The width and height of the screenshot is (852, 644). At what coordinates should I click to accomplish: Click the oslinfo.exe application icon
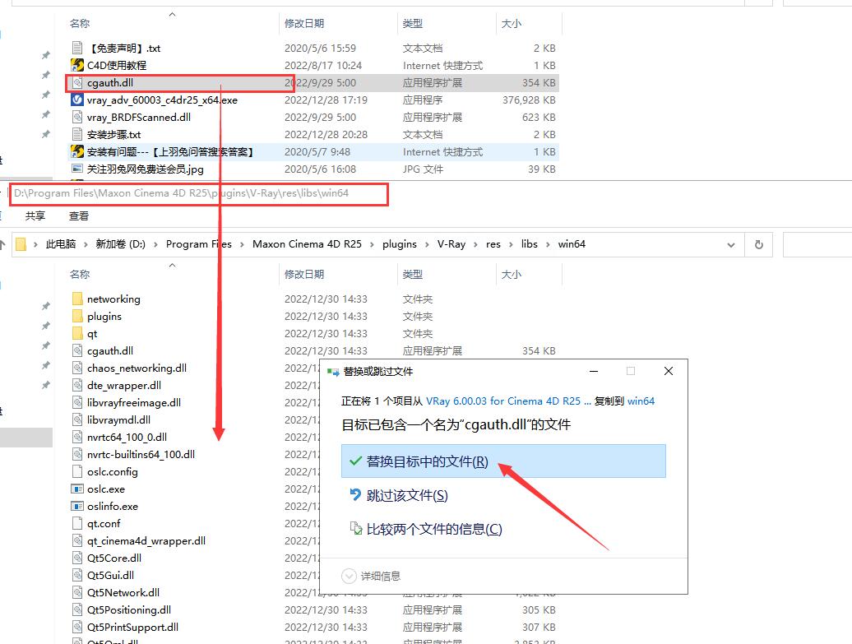(77, 507)
